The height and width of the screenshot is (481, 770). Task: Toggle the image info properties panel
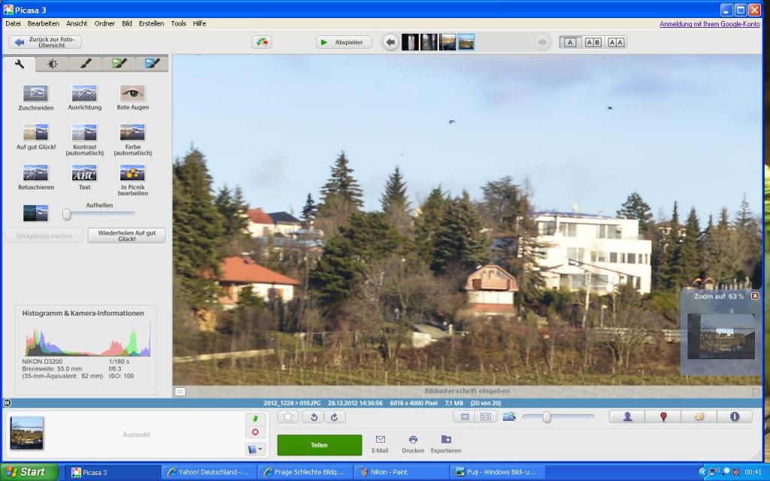pos(735,416)
